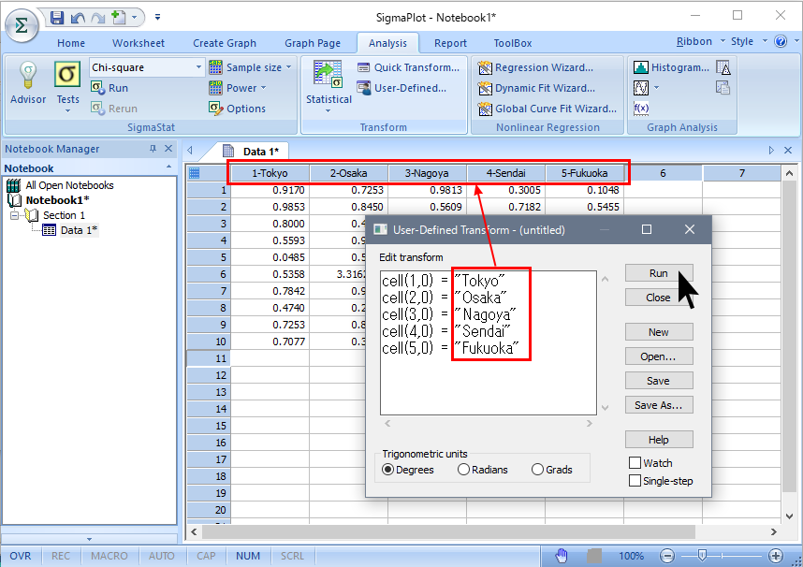
Task: Click the SigmaPlot application sigma button
Action: click(x=22, y=24)
